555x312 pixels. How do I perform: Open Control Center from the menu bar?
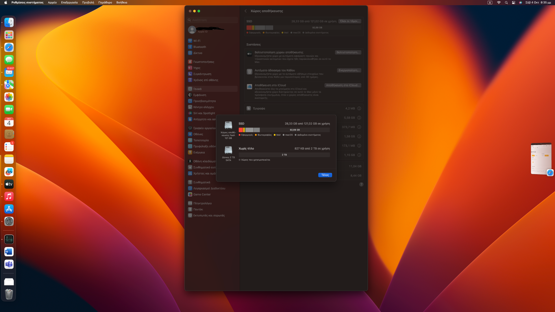513,3
